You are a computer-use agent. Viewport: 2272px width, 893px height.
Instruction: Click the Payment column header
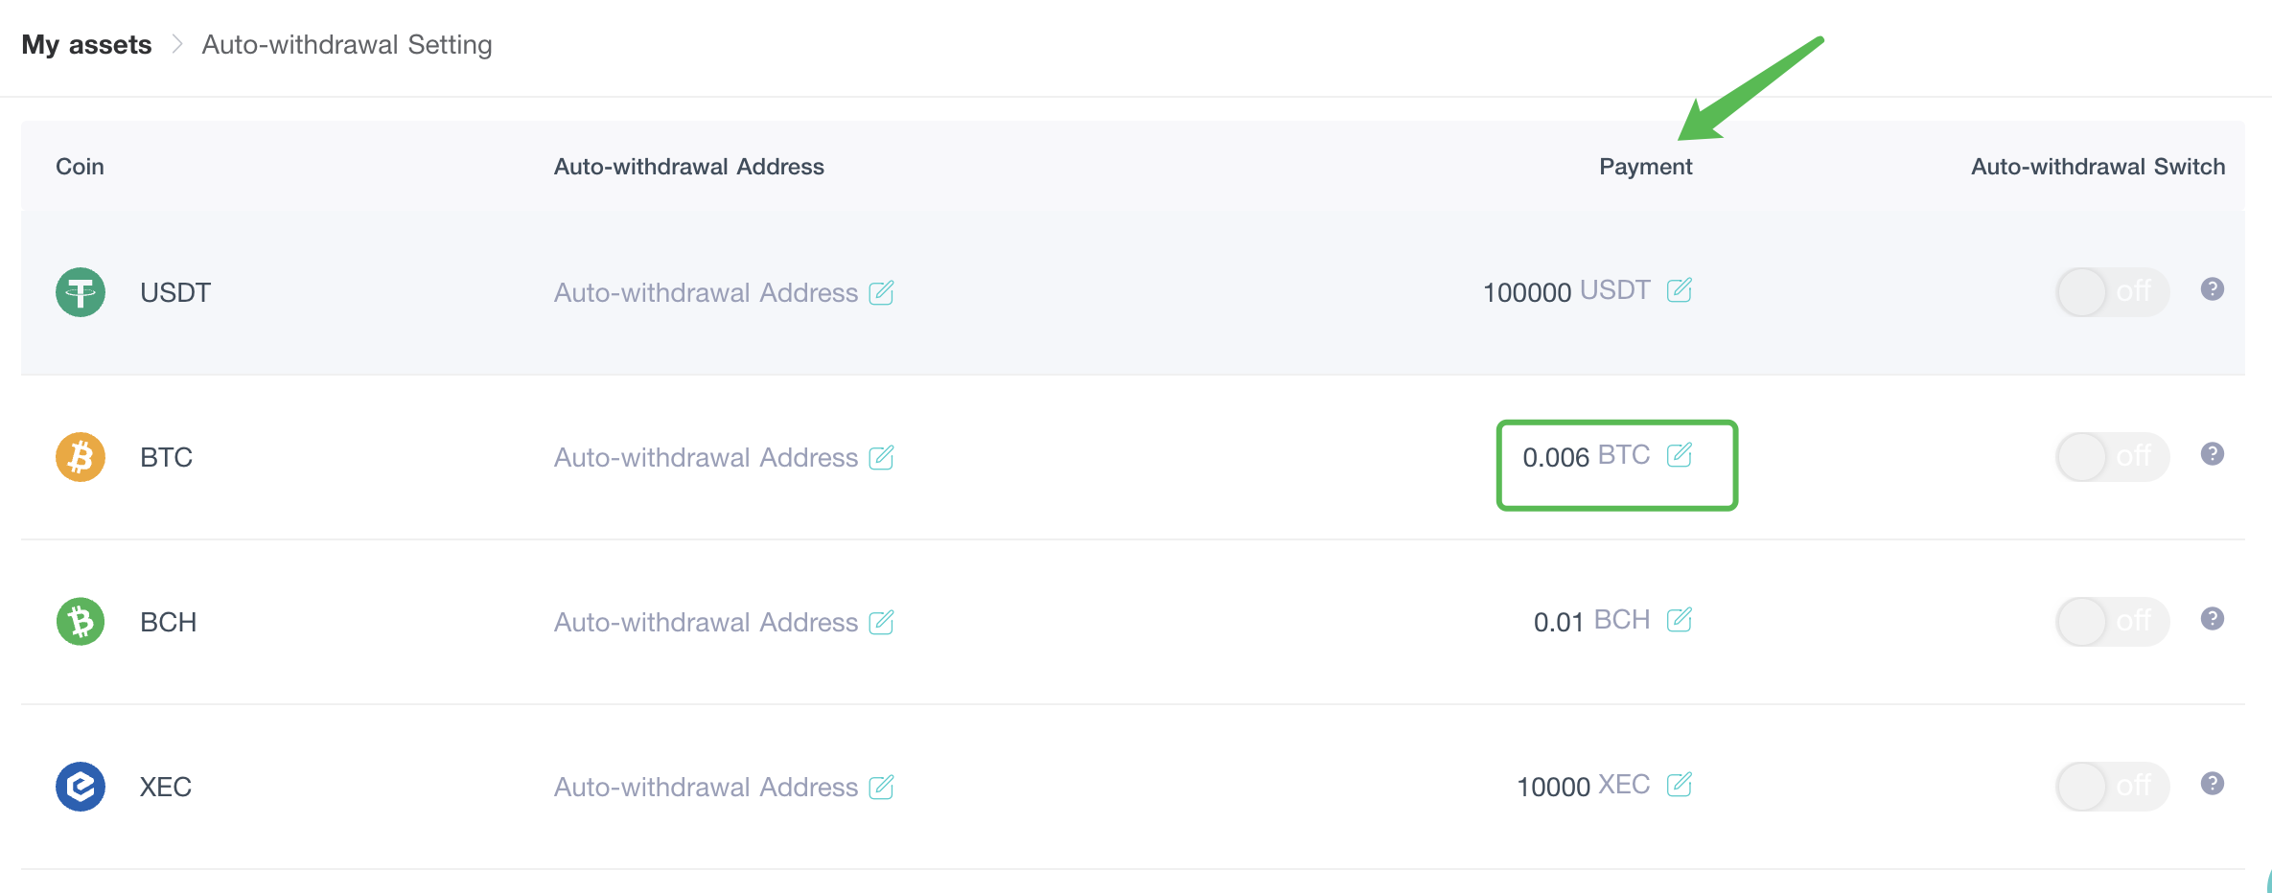[1645, 167]
